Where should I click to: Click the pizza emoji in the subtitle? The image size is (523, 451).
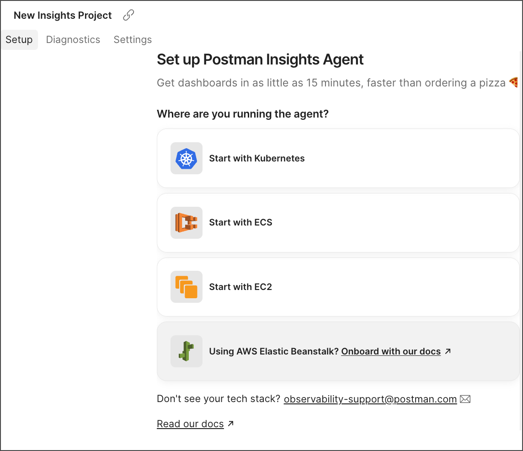point(514,83)
